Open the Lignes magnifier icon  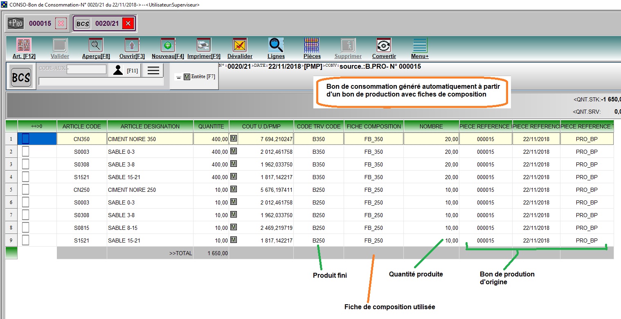(276, 45)
